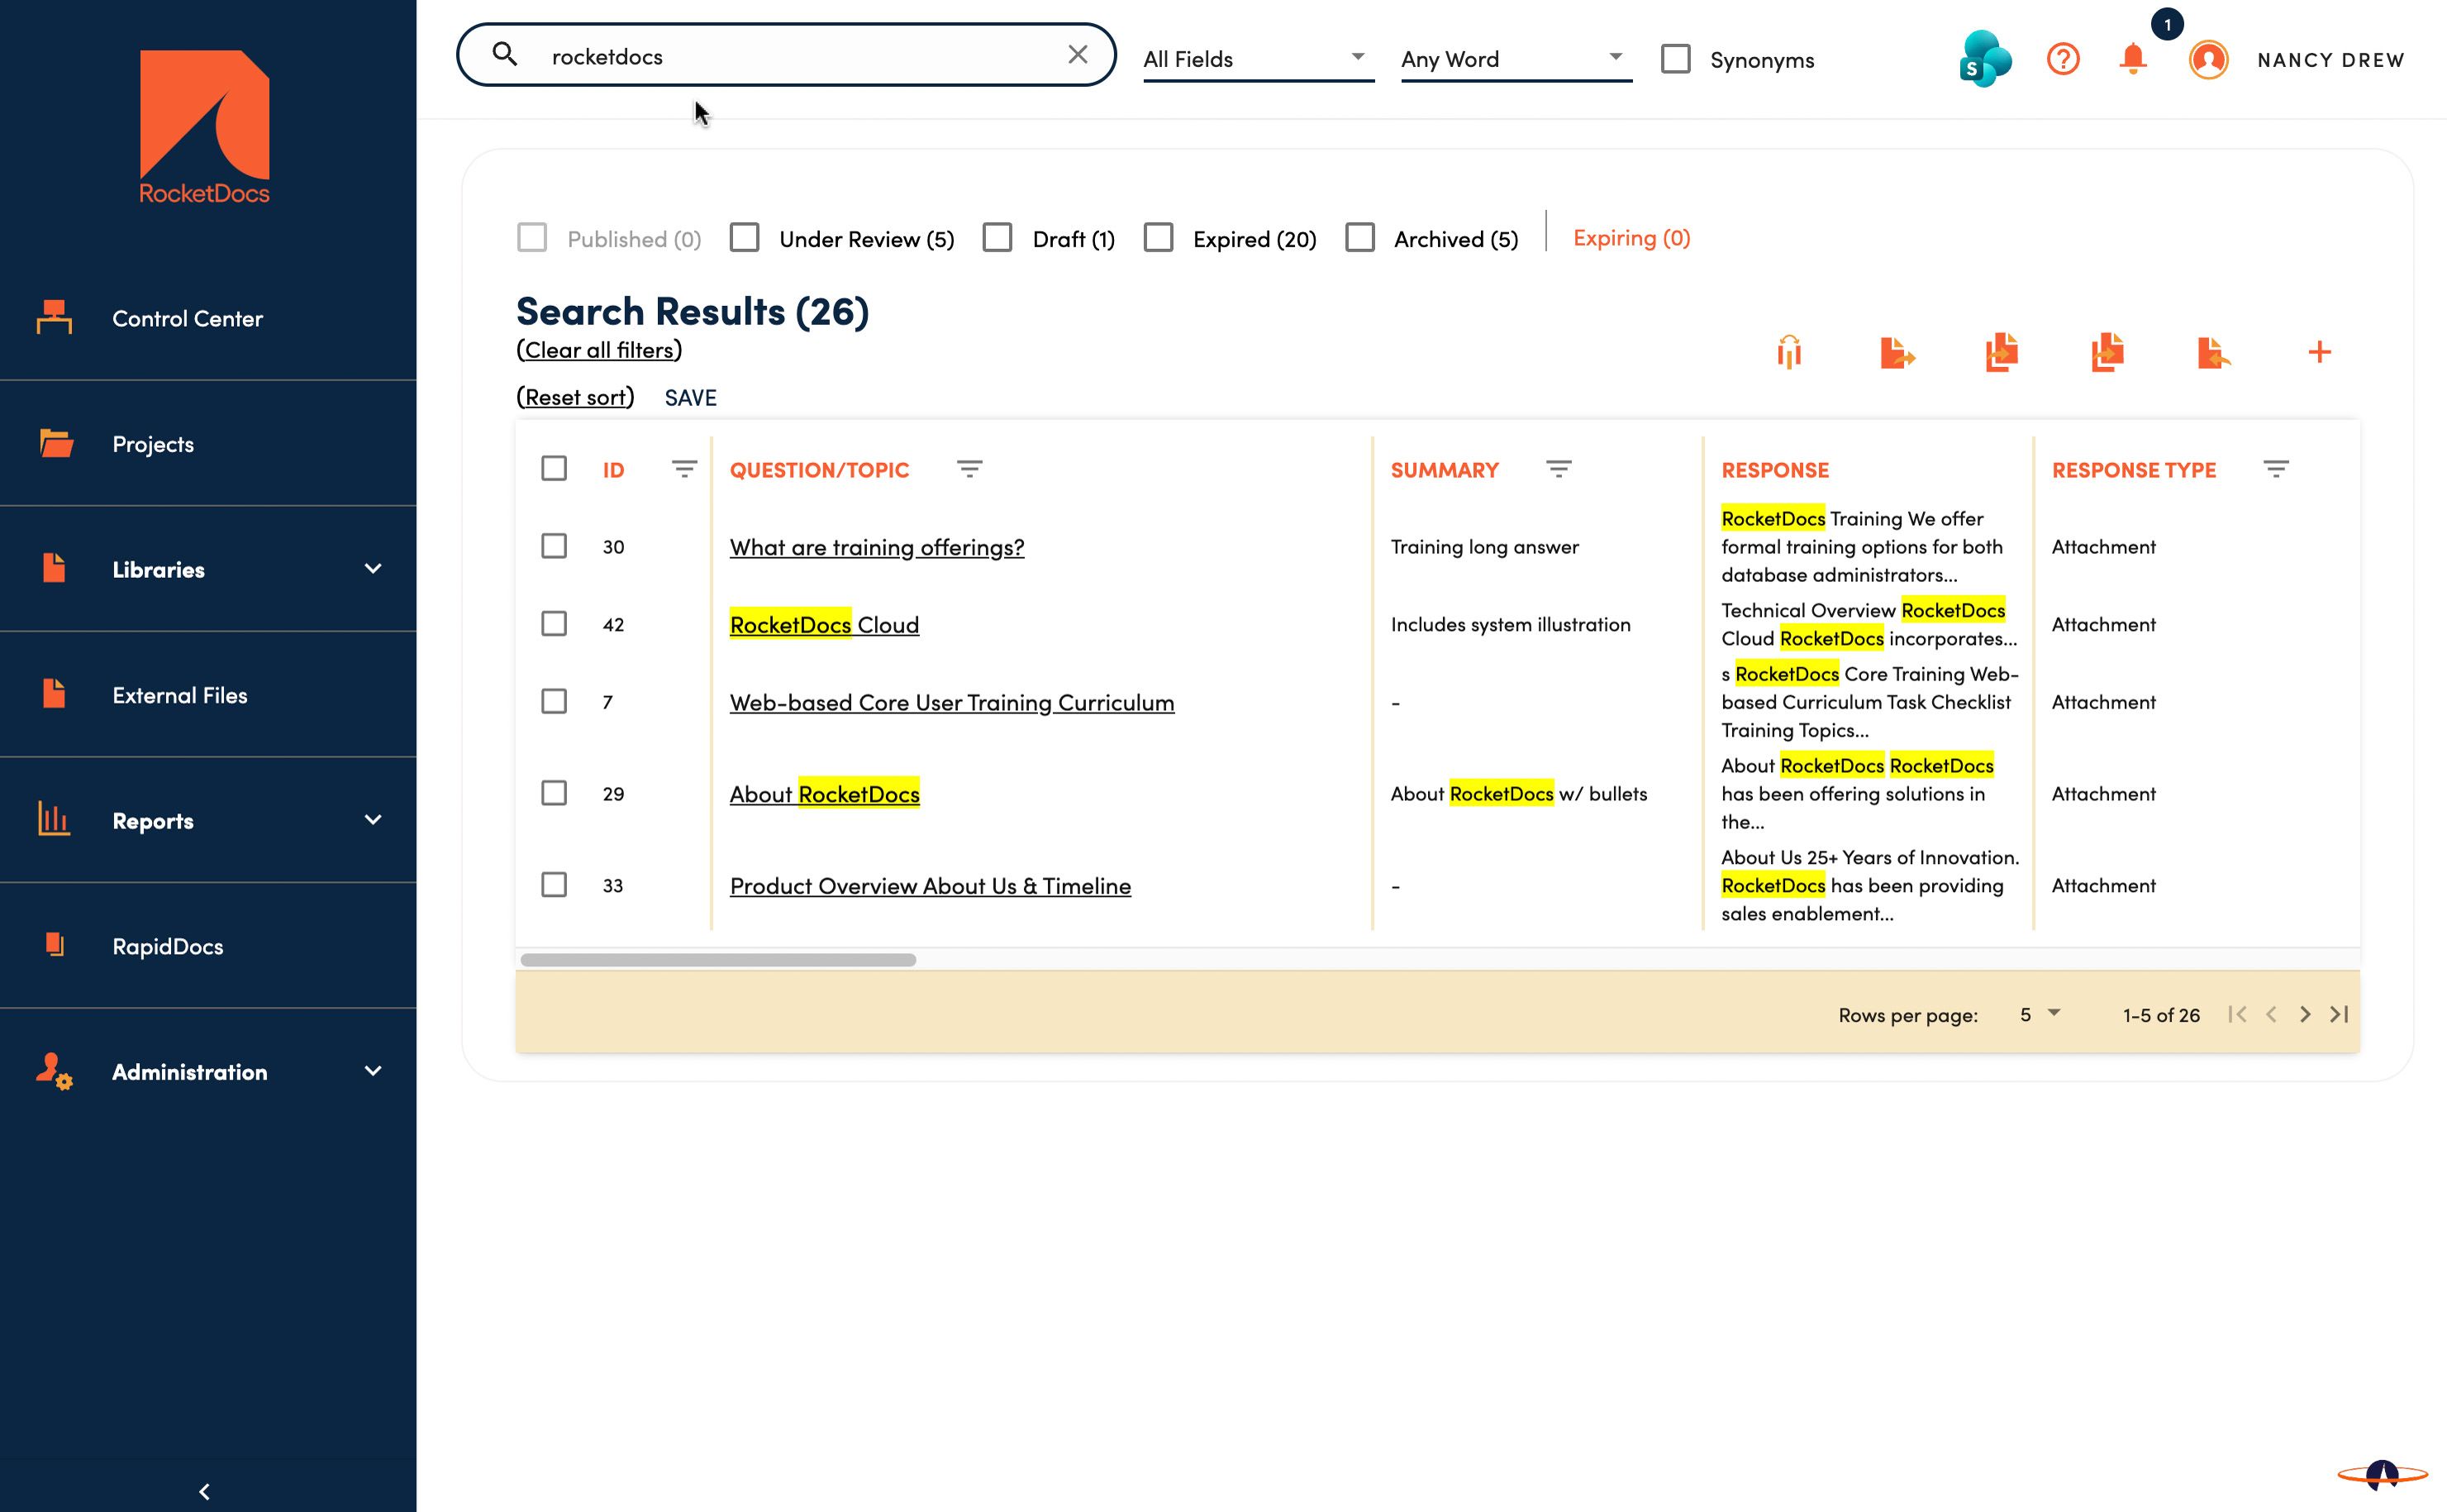
Task: Open the Rows per page dropdown
Action: (x=2040, y=1014)
